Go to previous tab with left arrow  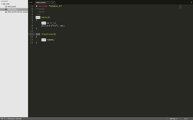pos(30,2)
